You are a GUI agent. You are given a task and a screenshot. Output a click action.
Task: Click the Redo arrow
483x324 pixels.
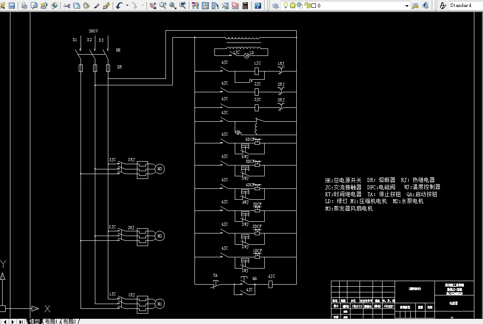(x=135, y=6)
